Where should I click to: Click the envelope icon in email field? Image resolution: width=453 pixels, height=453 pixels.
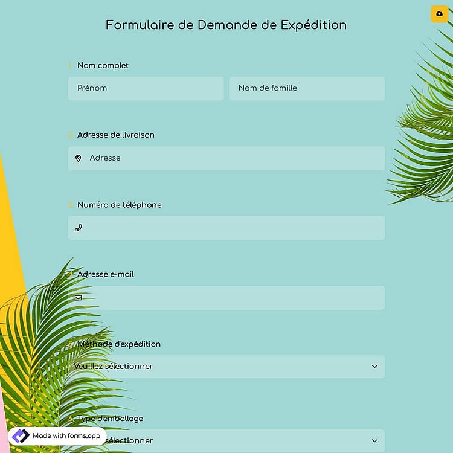coord(79,298)
